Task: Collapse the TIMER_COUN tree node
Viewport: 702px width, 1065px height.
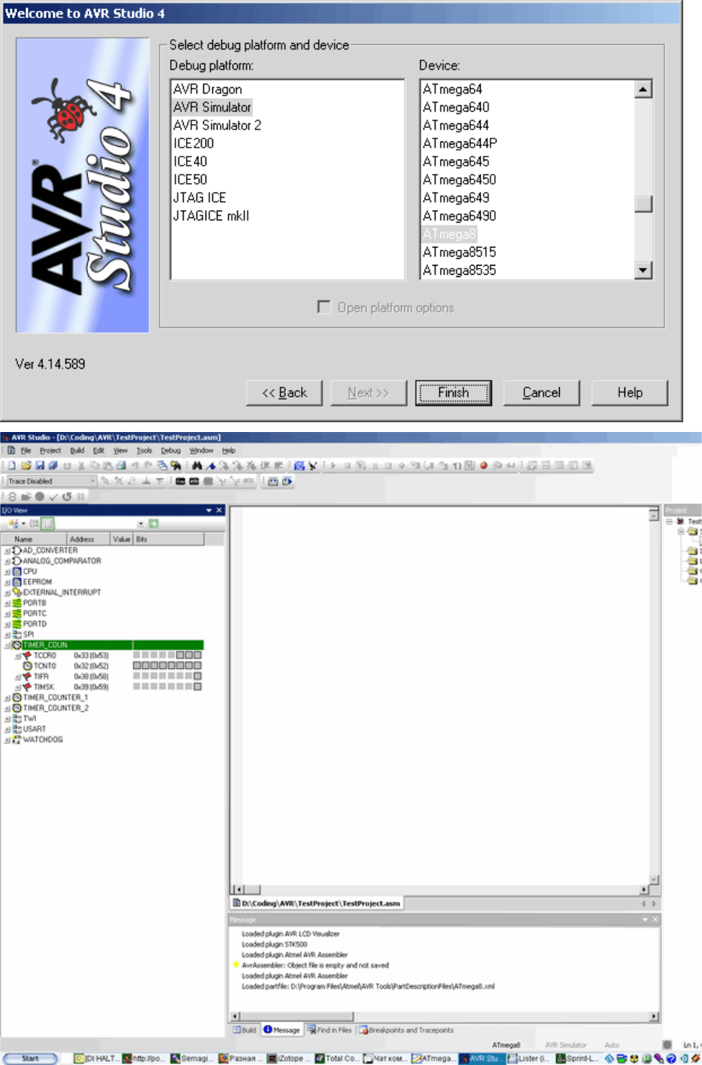Action: pyautogui.click(x=8, y=646)
